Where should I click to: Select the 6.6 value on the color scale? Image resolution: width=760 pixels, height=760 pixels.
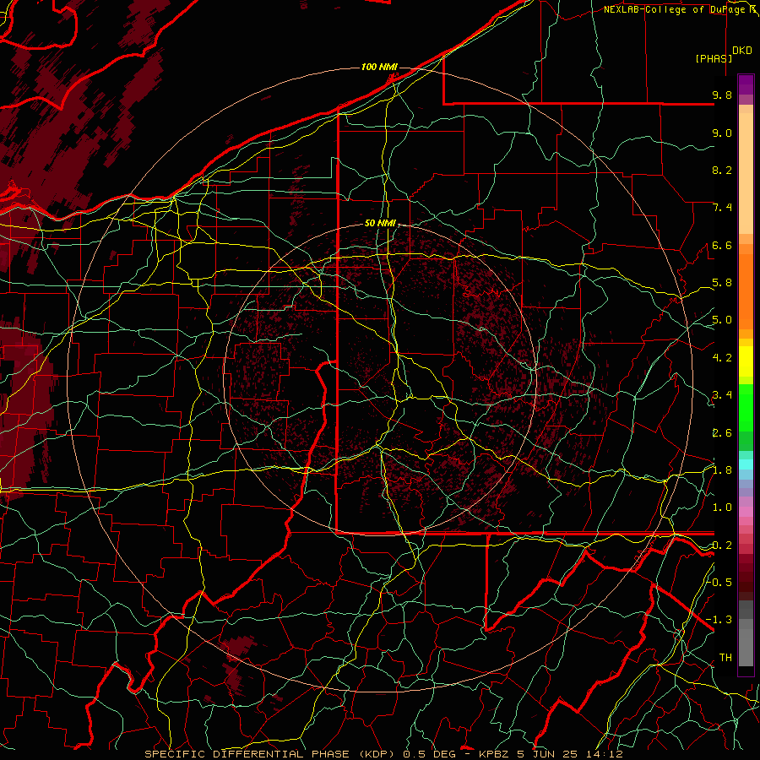722,245
